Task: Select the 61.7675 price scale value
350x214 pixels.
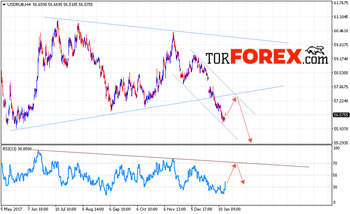Action: pos(341,3)
